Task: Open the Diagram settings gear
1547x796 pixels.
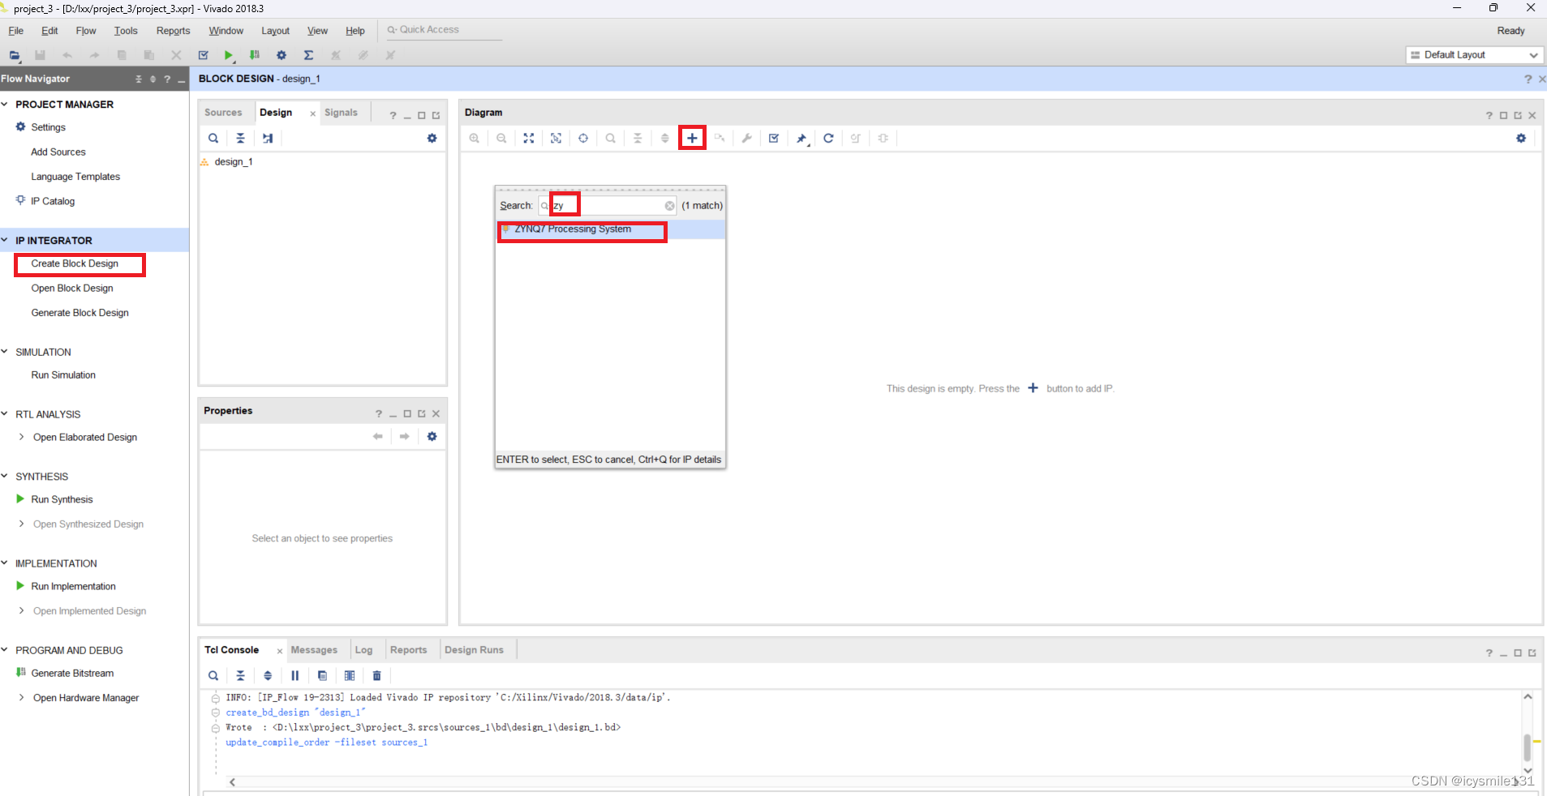Action: [1521, 138]
